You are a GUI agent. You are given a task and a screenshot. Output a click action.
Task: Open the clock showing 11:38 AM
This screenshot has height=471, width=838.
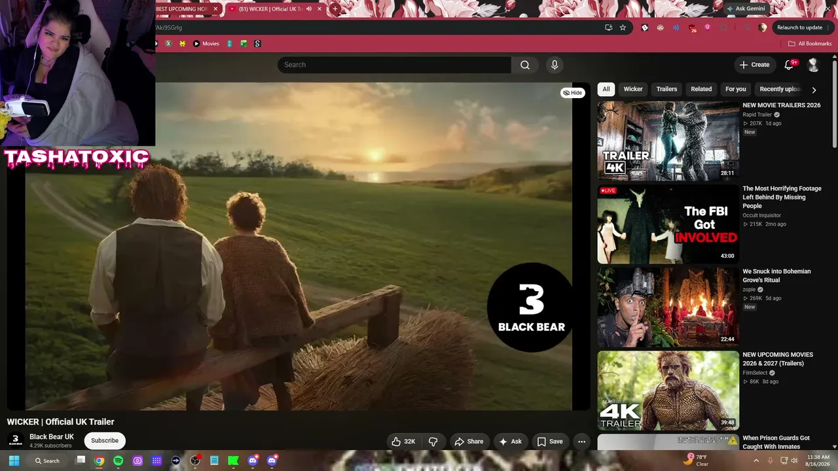point(818,461)
